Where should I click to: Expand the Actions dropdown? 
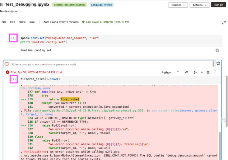(199, 5)
